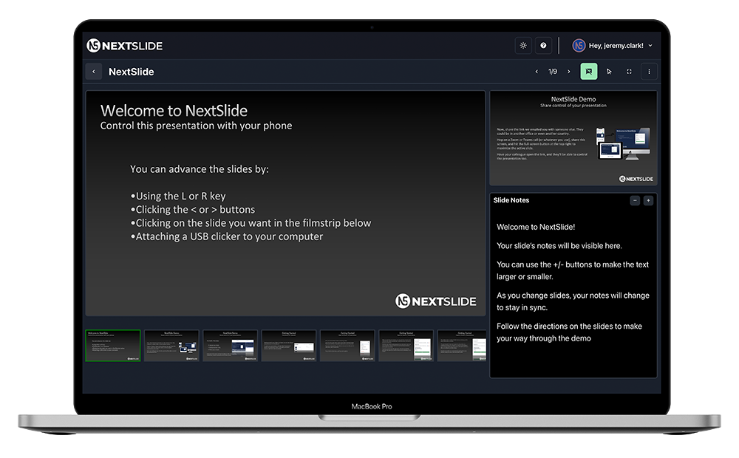Toggle the green slide notes button
This screenshot has height=458, width=739.
coord(589,72)
